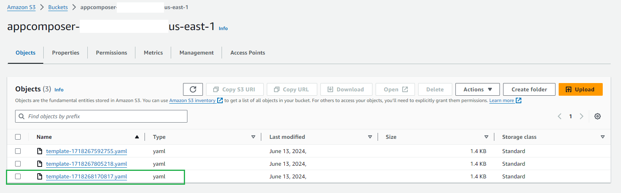Open the Metrics tab
Screen dimensions: 621x193
click(x=153, y=53)
